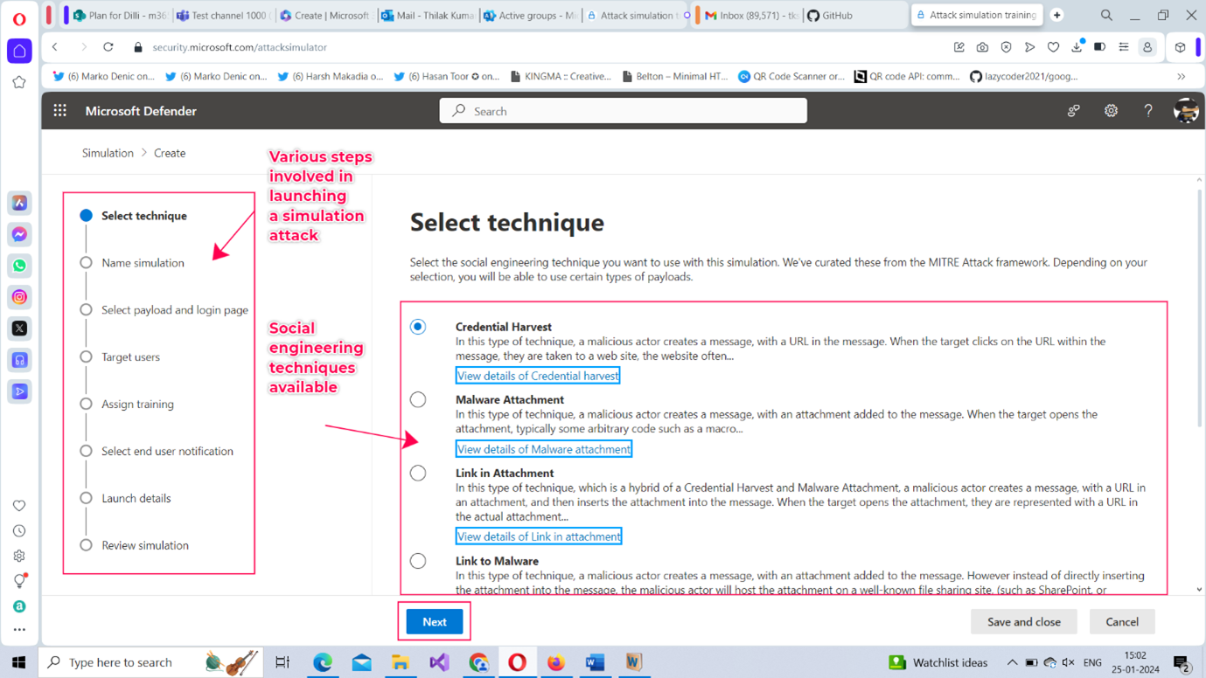Open Messenger in the Opera sidebar
This screenshot has height=678, width=1206.
click(19, 234)
